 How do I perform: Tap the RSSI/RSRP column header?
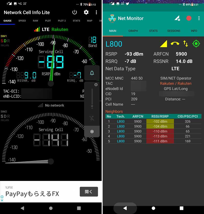pyautogui.click(x=160, y=117)
